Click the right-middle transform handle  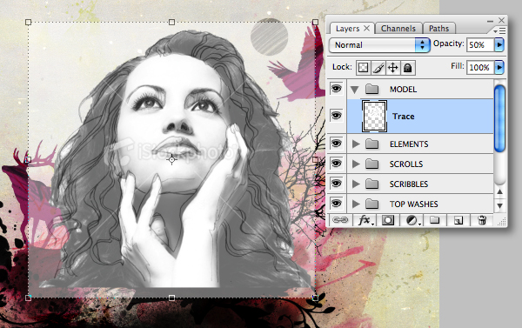(315, 160)
